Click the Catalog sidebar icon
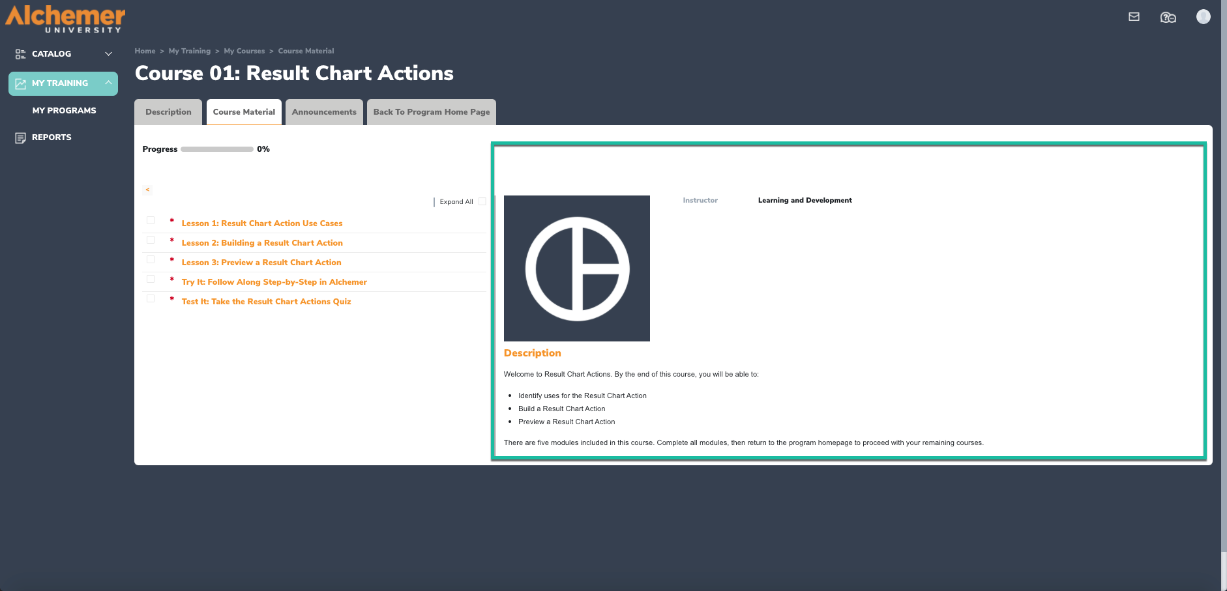 [21, 54]
